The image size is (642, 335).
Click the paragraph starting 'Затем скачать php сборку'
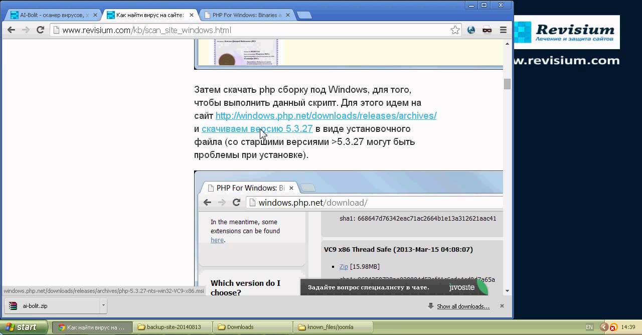pyautogui.click(x=315, y=122)
